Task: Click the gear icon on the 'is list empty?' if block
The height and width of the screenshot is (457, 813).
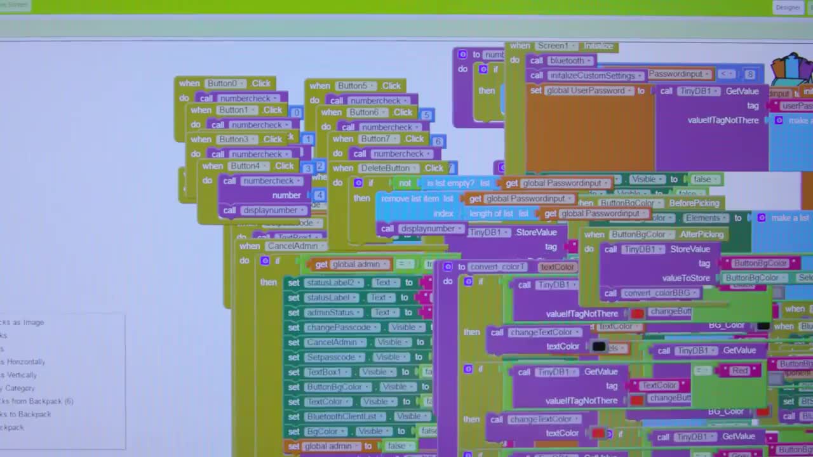Action: (x=358, y=183)
